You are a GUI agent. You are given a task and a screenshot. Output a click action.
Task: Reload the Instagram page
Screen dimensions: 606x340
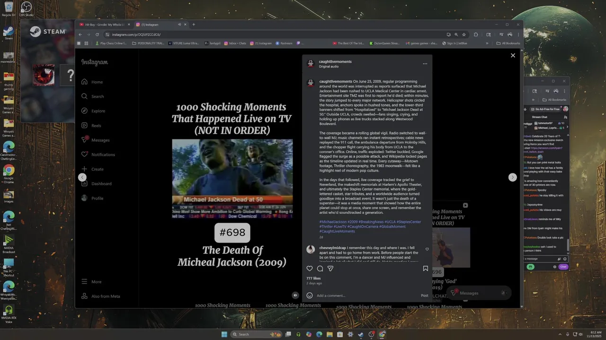coord(97,34)
